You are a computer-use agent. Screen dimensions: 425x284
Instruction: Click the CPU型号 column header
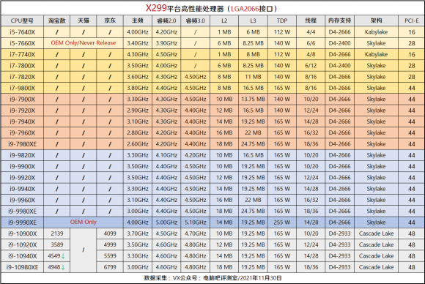(x=22, y=20)
